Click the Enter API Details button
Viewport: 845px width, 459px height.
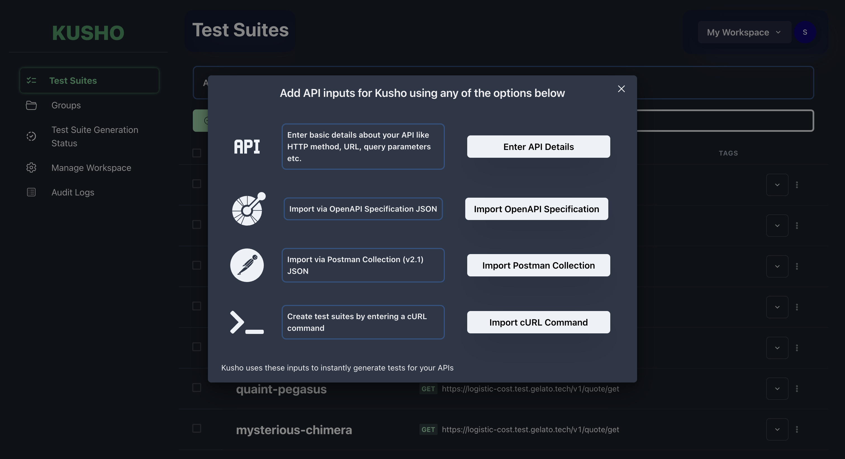coord(538,147)
